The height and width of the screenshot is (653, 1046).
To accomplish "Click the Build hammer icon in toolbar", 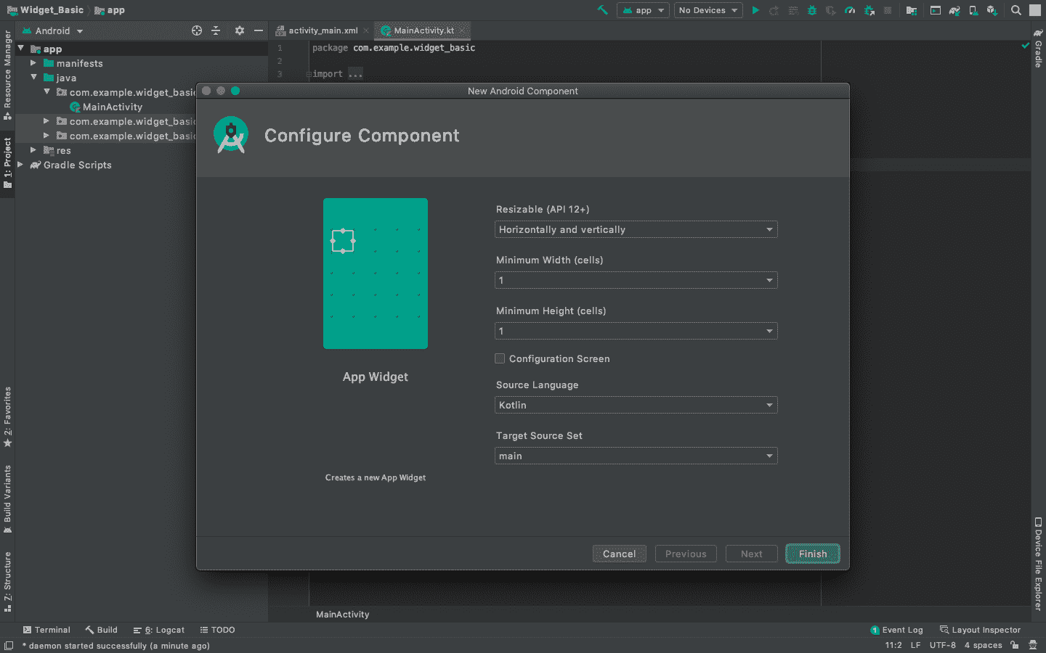I will pos(602,10).
